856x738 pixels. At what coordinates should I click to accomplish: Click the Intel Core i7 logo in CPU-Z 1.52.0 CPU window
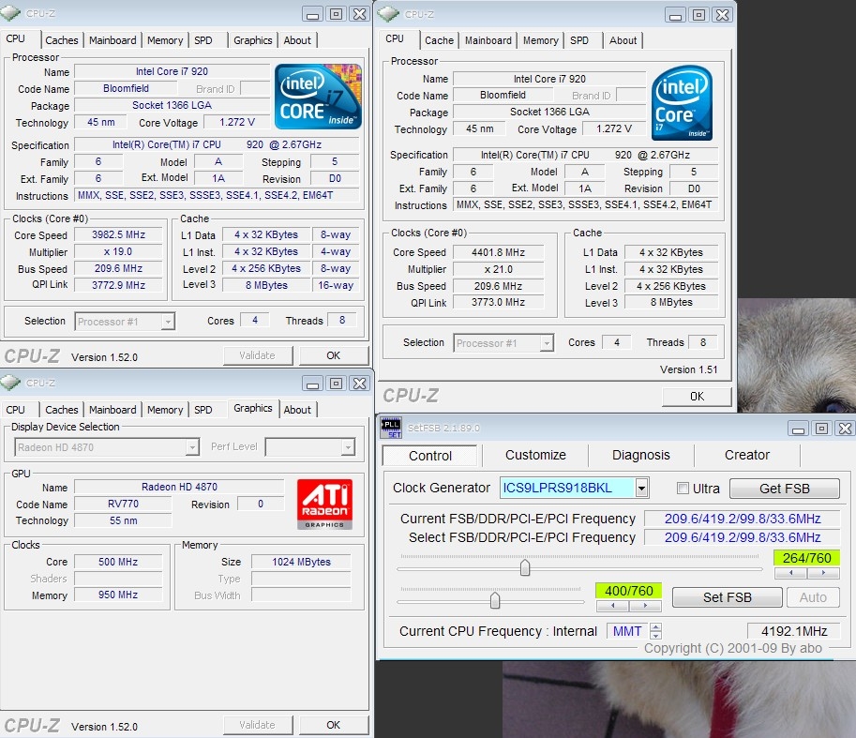(318, 97)
